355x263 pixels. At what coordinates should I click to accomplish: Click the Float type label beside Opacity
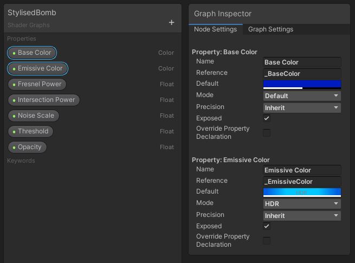pos(166,147)
